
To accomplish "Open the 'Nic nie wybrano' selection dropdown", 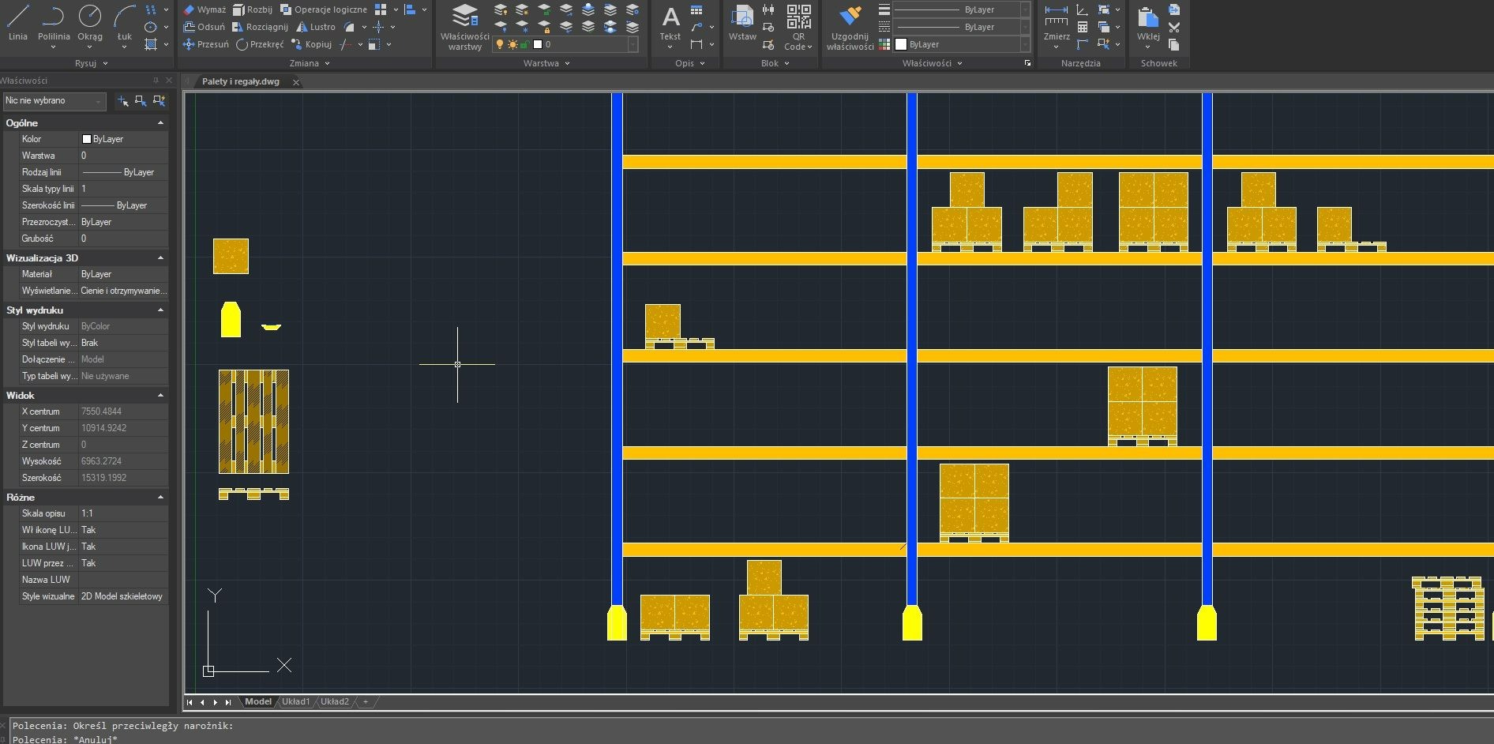I will coord(54,101).
